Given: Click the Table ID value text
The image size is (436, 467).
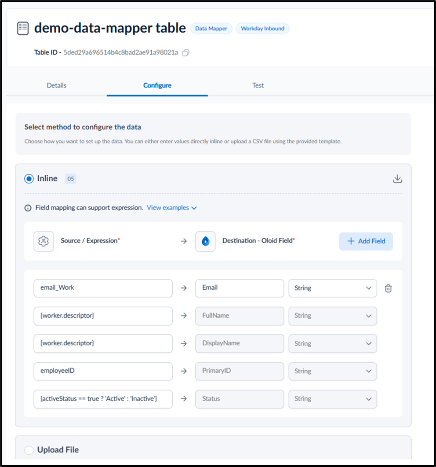Looking at the screenshot, I should coord(121,53).
